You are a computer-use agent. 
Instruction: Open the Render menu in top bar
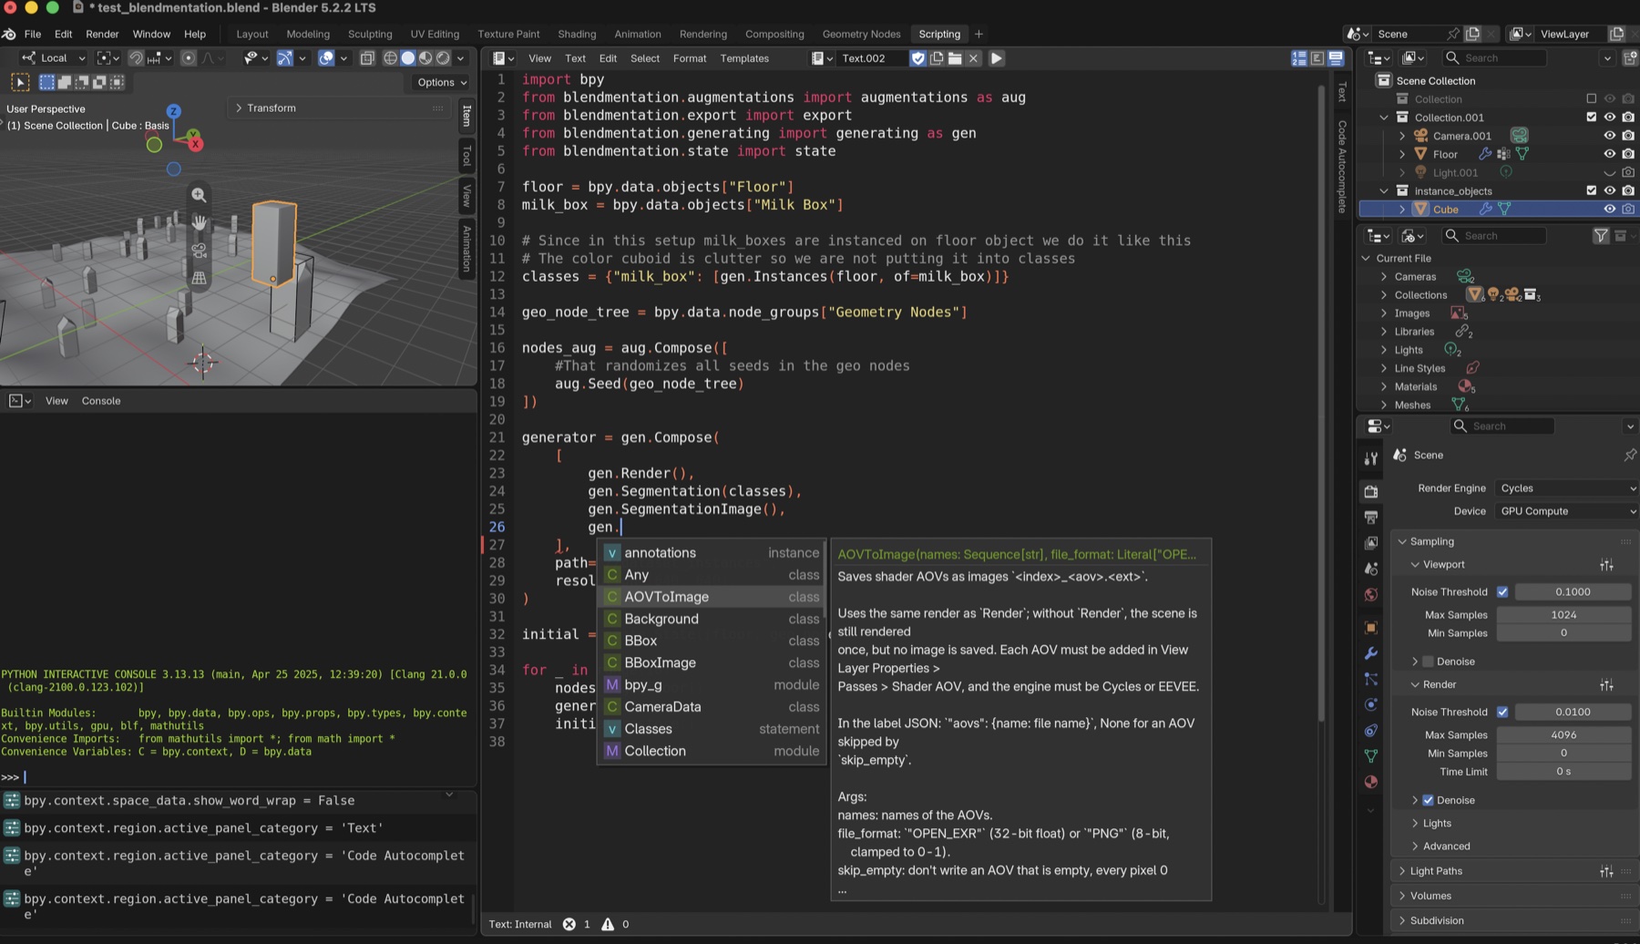(x=102, y=34)
